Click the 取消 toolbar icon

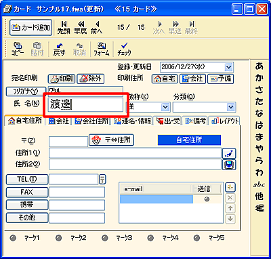coord(79,49)
